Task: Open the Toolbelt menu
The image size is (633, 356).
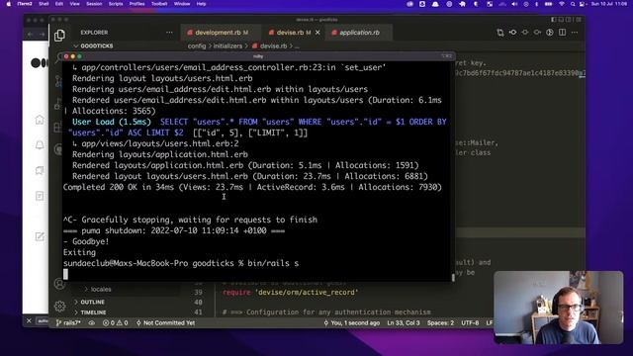Action: coord(159,4)
